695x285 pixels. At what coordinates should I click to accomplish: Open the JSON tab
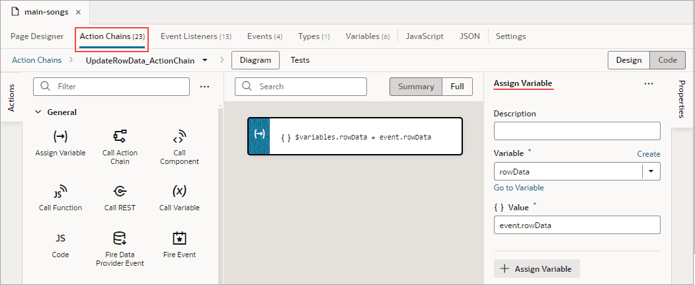(470, 36)
